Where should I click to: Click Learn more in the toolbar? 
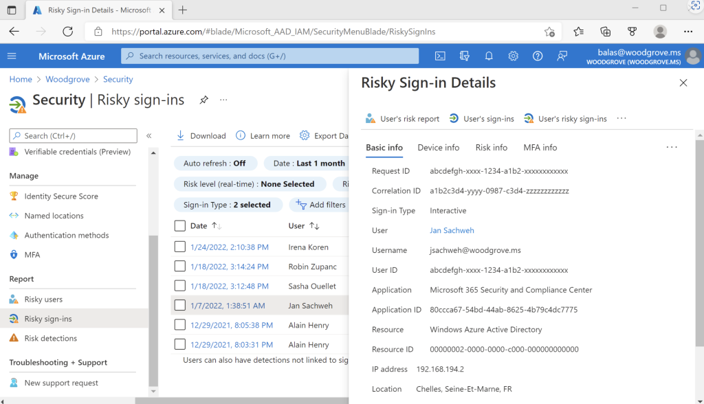263,135
